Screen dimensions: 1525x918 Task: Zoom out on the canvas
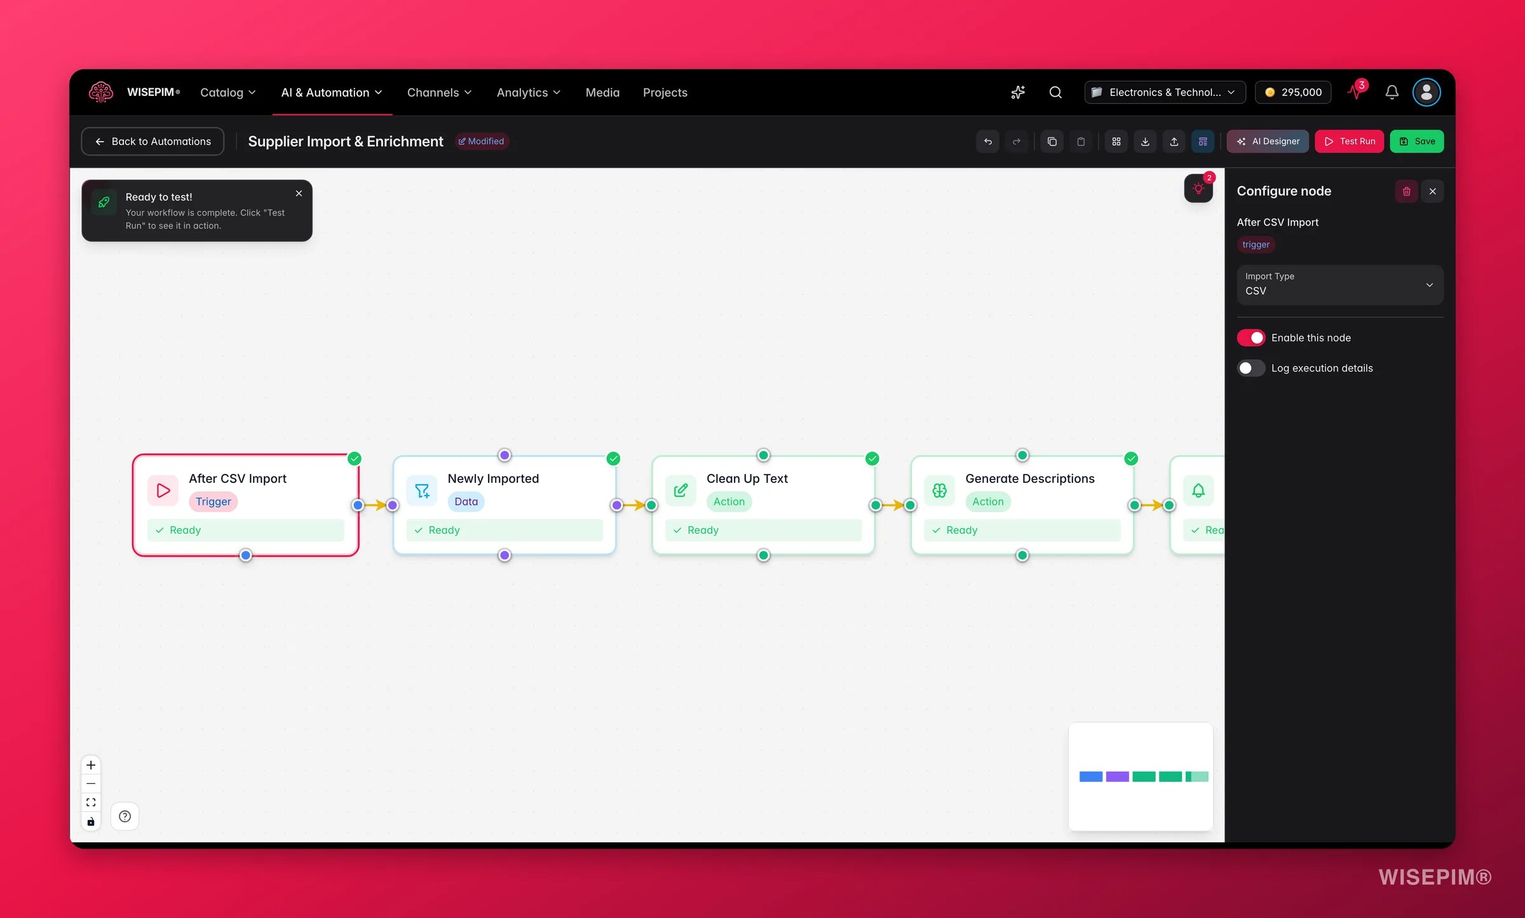(x=91, y=784)
